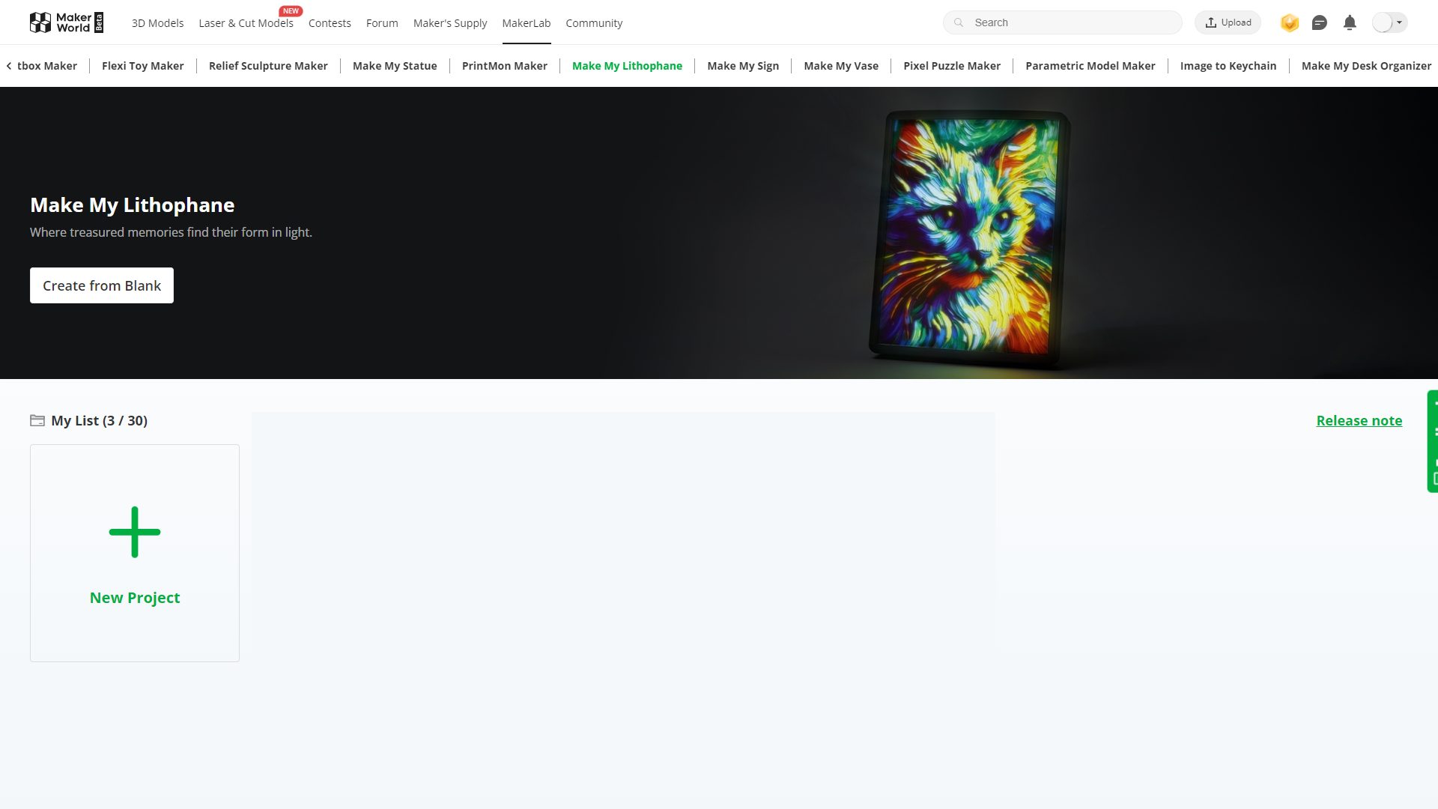Switch to Make My Sign tab
This screenshot has height=809, width=1438.
pos(743,66)
